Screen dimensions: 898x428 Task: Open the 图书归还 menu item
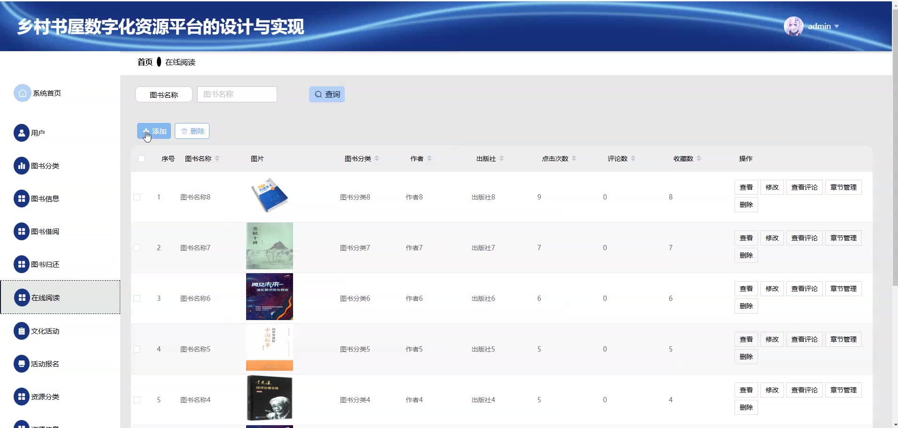click(x=45, y=264)
